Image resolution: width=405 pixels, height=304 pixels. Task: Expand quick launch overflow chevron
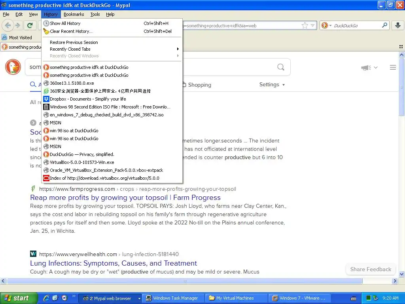74,296
